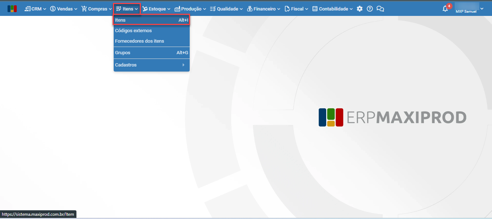The width and height of the screenshot is (492, 219).
Task: Expand the Cadastros submenu
Action: point(152,65)
